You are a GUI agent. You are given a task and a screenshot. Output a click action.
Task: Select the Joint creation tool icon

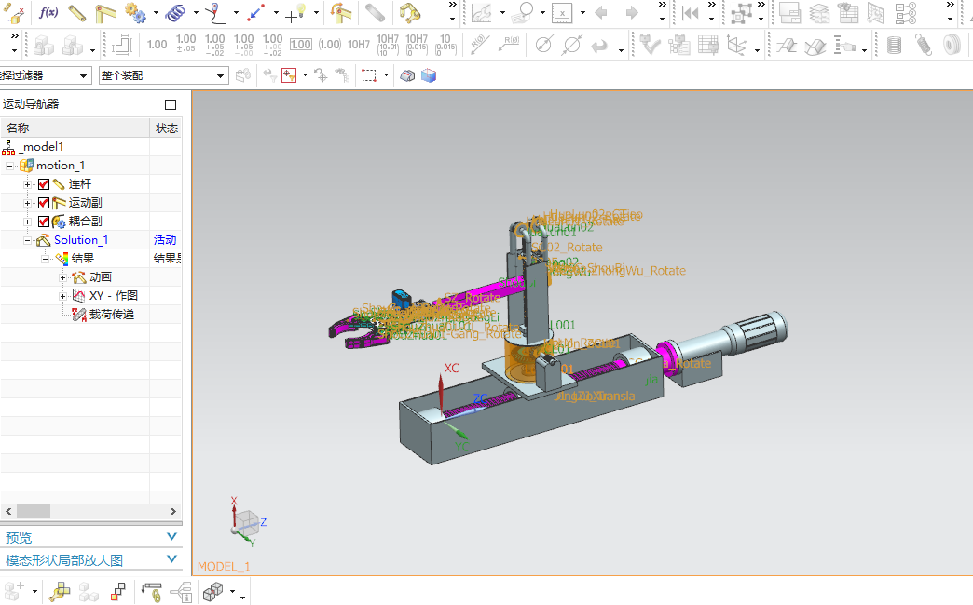[105, 13]
